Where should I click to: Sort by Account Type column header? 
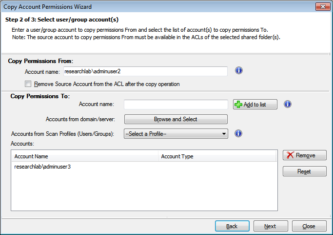(x=217, y=156)
